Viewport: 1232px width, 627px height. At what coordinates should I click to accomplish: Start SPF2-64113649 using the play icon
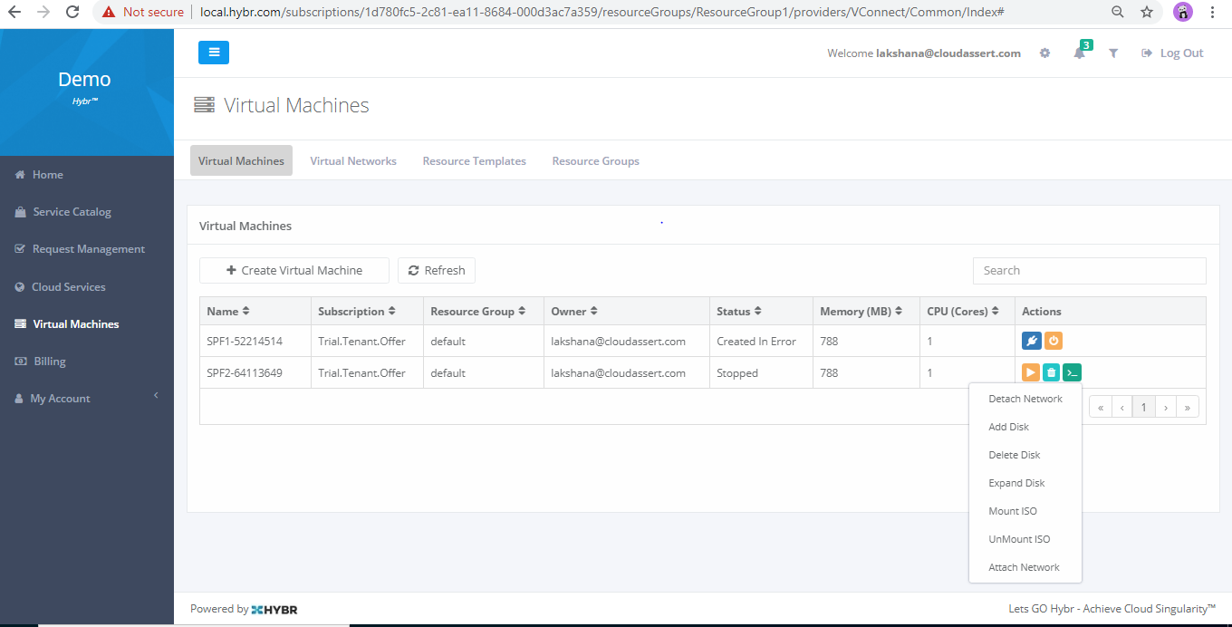coord(1031,371)
